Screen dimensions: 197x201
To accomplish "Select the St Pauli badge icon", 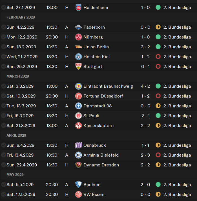I will point(78,116).
